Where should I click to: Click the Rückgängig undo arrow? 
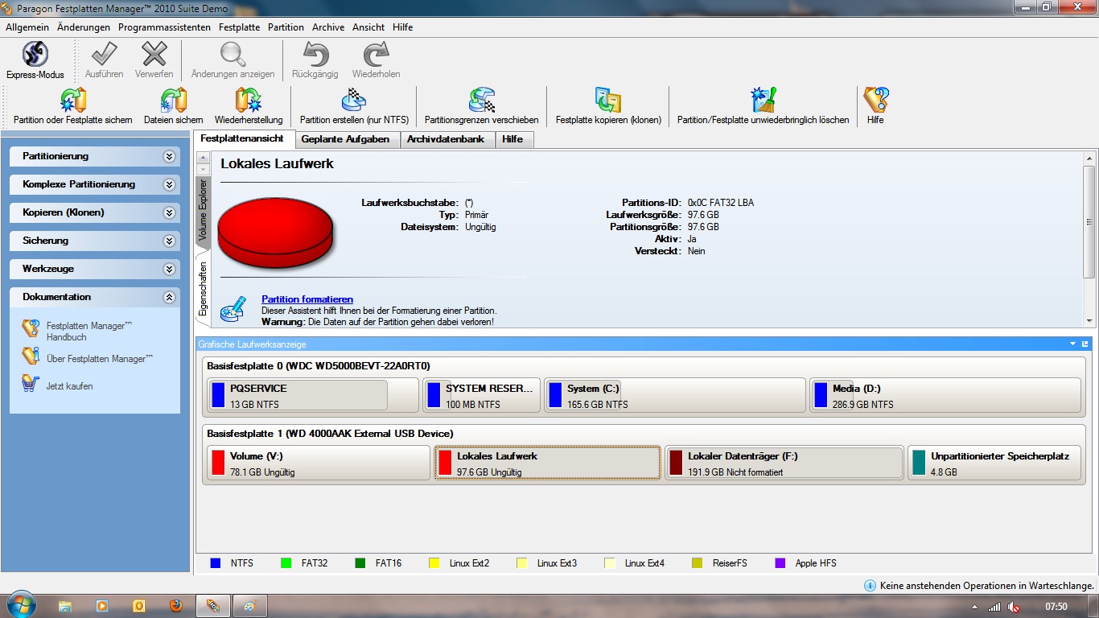[315, 54]
